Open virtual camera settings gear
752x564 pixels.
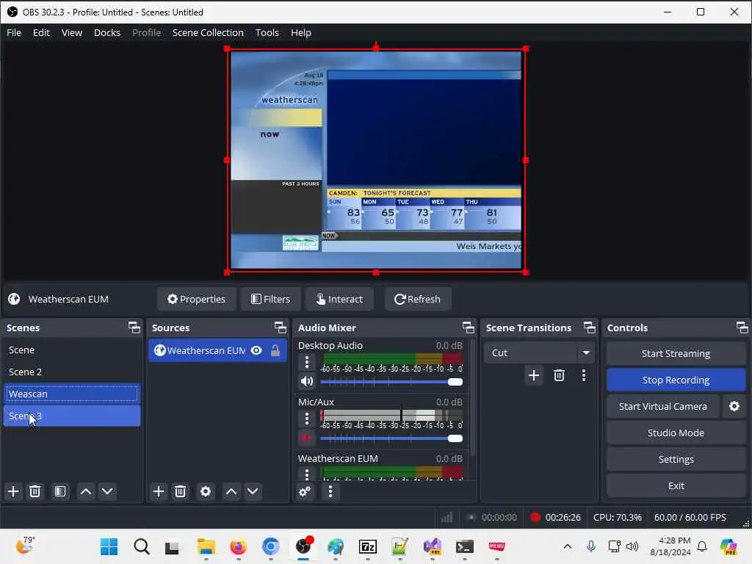734,406
